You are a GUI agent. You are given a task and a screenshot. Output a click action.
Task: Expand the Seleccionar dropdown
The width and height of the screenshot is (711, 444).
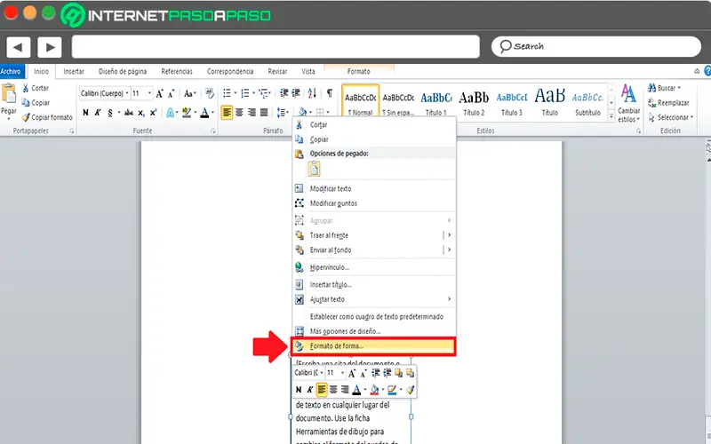point(672,117)
